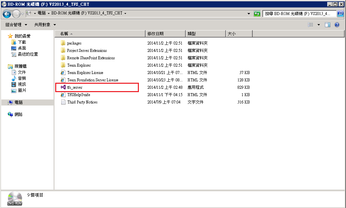This screenshot has width=346, height=208.
Task: Click the Forward navigation arrow
Action: [x=16, y=14]
